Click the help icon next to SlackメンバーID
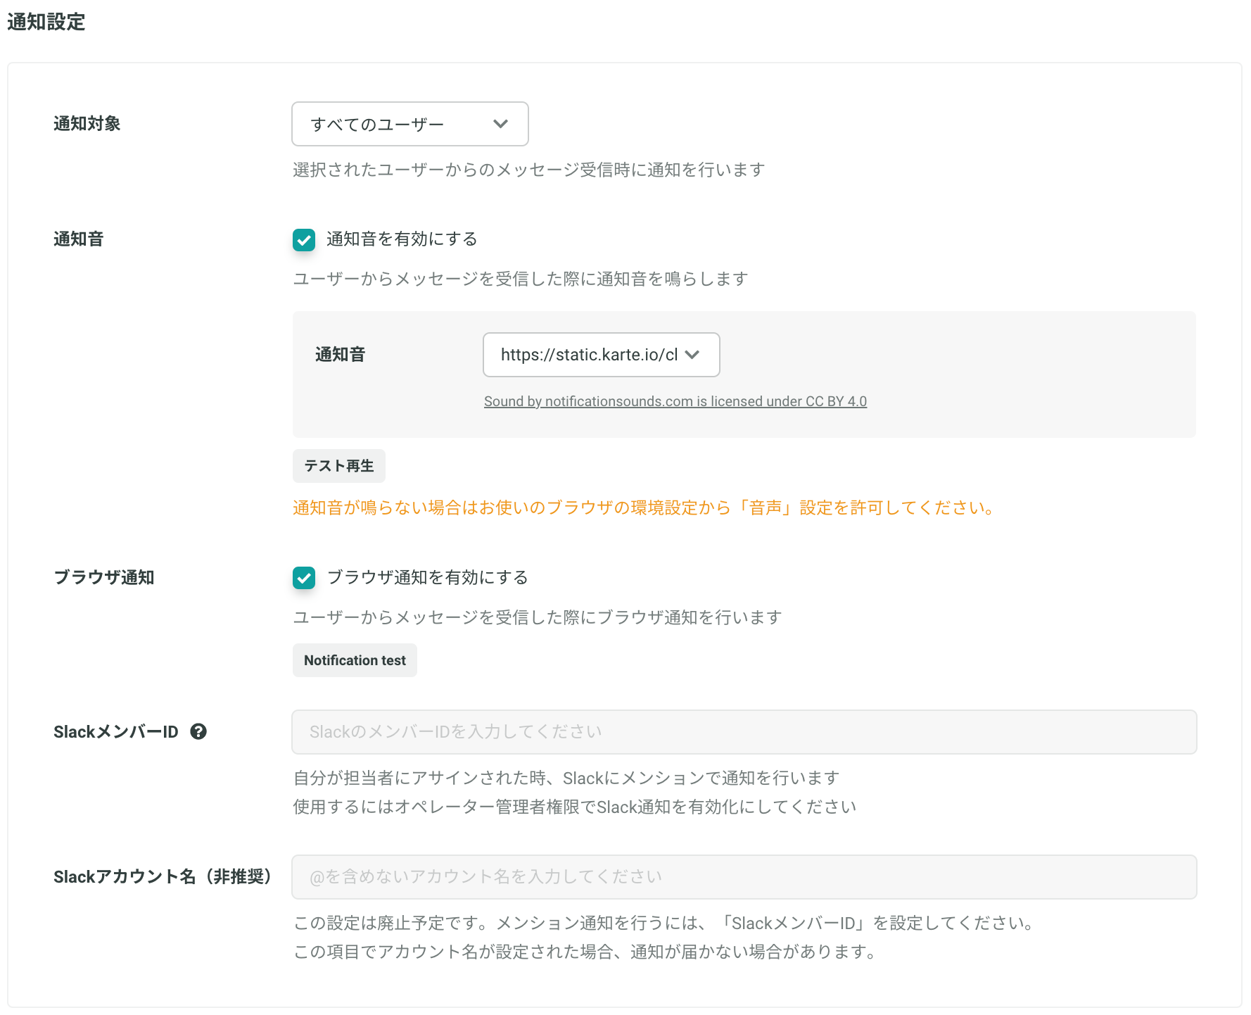 [198, 731]
